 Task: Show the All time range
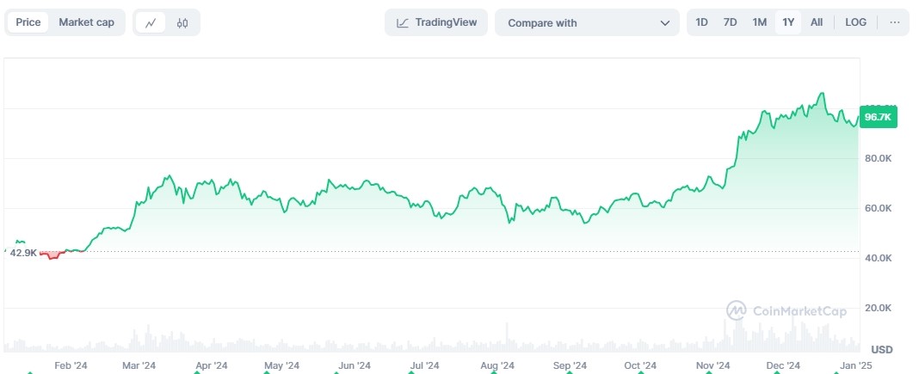click(817, 22)
